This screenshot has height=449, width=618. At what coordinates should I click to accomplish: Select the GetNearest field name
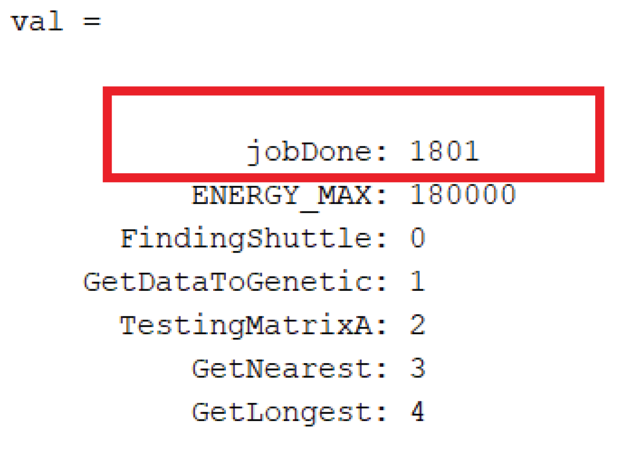click(x=281, y=369)
